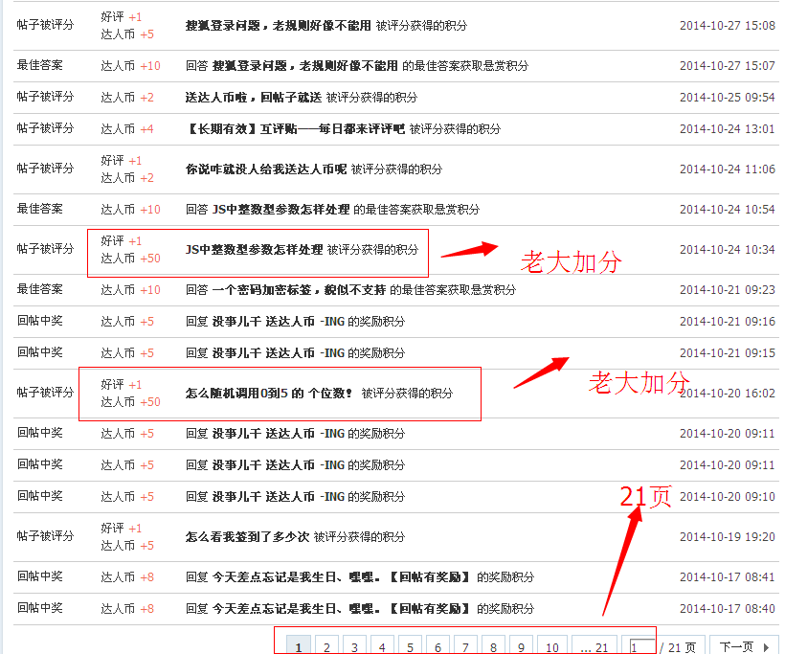Viewport: 785px width, 654px height.
Task: Select page 1 in the pagination bar
Action: point(299,646)
